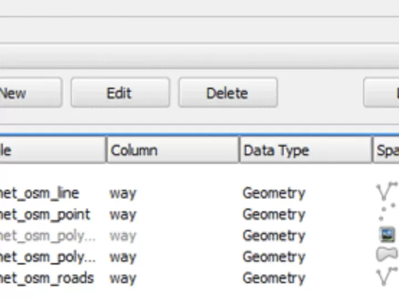399x299 pixels.
Task: Click the point geometry icon for planet_osm_point
Action: click(x=387, y=214)
